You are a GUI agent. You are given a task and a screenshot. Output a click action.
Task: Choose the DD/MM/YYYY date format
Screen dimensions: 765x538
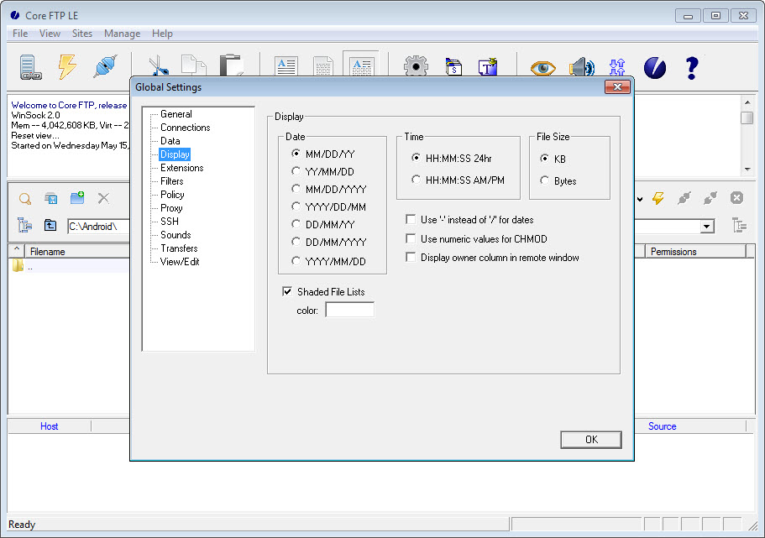329,242
